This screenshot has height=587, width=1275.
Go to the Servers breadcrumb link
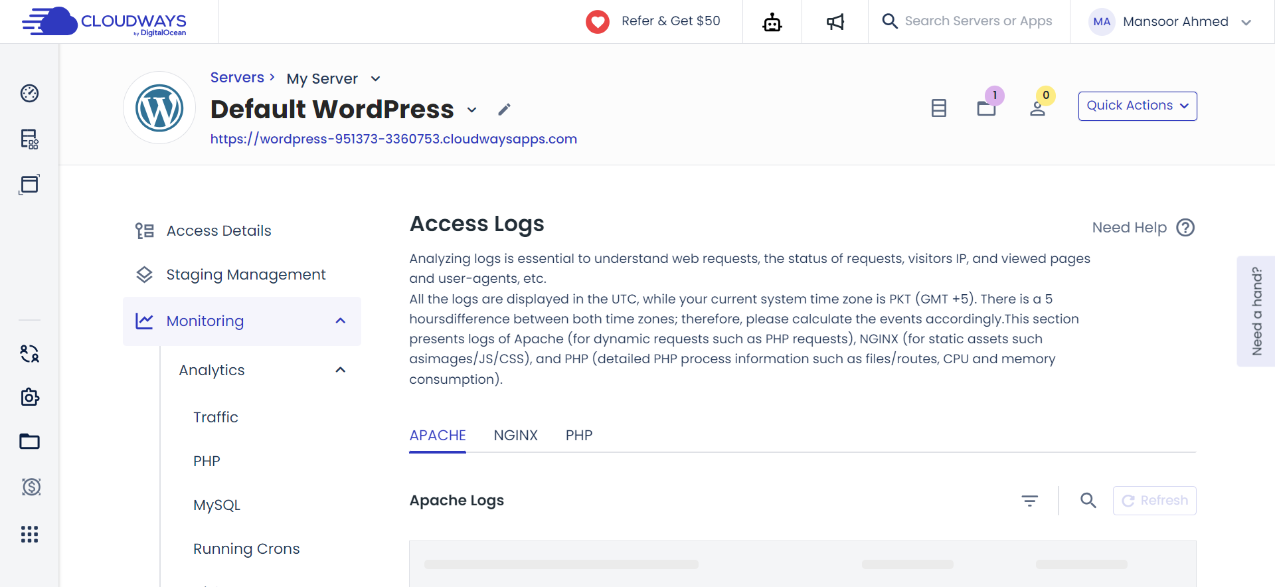(237, 78)
